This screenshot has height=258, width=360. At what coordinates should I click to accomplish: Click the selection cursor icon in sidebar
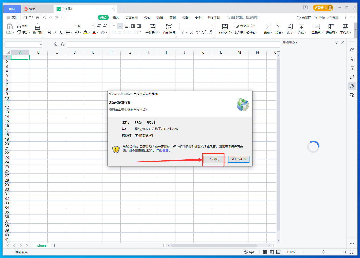pyautogui.click(x=352, y=59)
